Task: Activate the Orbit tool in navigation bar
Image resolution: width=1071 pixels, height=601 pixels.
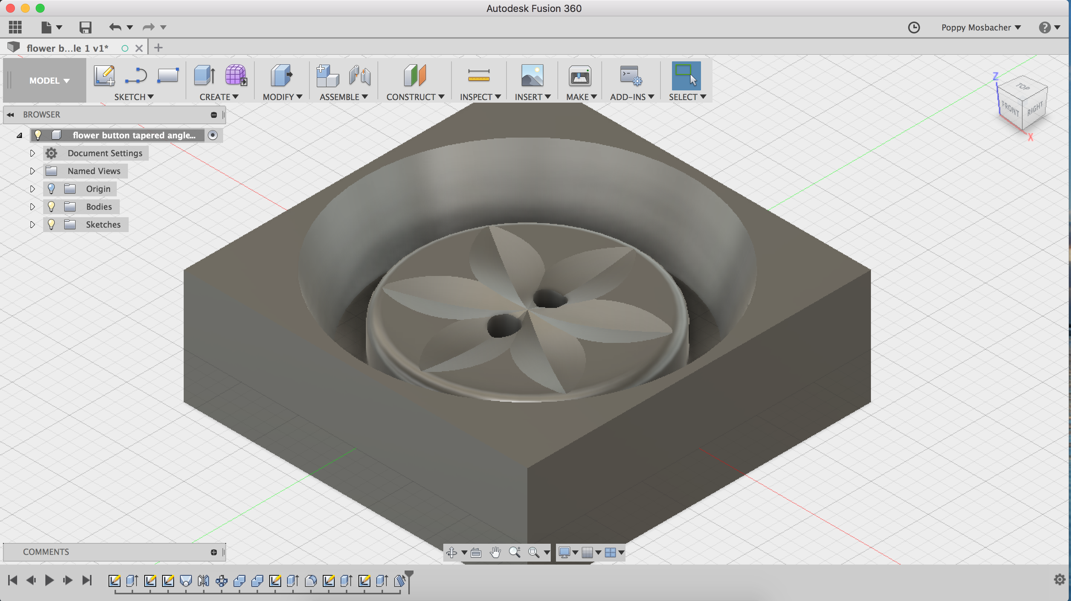Action: coord(452,552)
